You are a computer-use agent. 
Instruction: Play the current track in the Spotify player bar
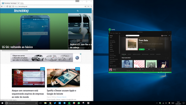tap(140, 69)
